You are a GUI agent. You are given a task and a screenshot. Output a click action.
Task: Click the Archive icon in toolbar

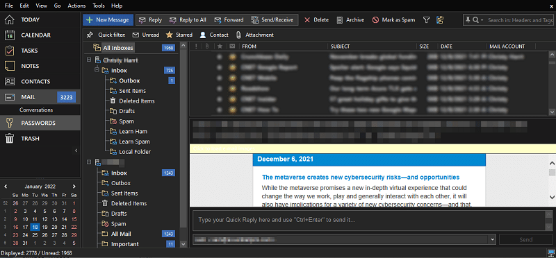click(x=340, y=20)
